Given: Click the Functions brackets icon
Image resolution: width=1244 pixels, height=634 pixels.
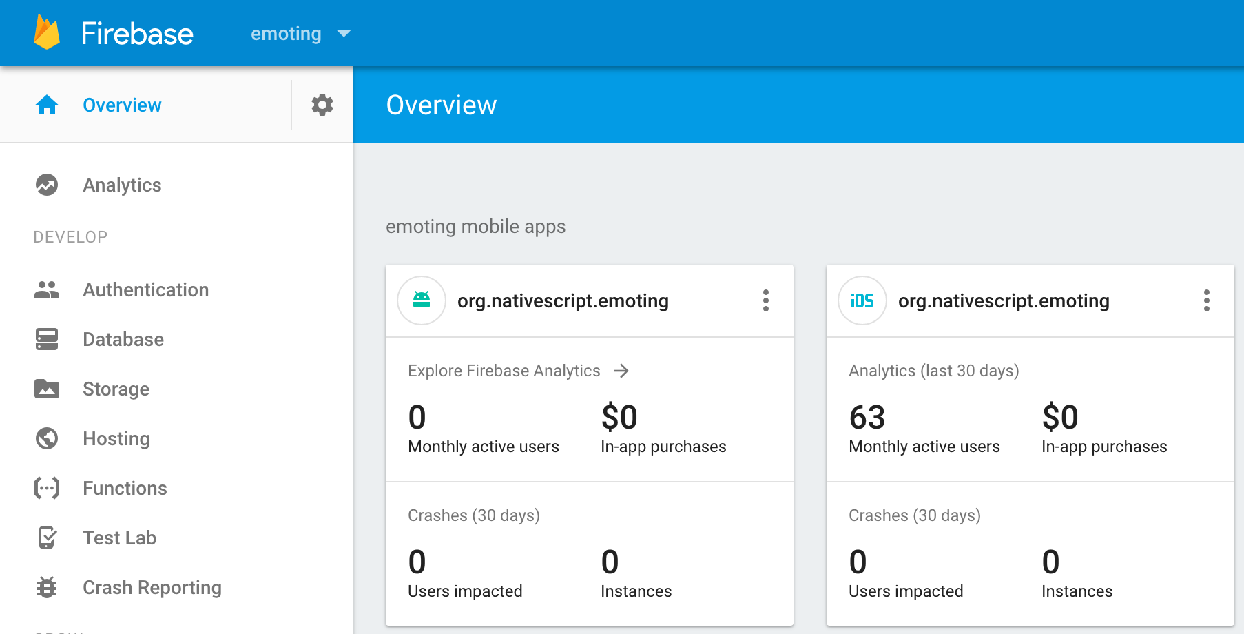Looking at the screenshot, I should (x=47, y=488).
